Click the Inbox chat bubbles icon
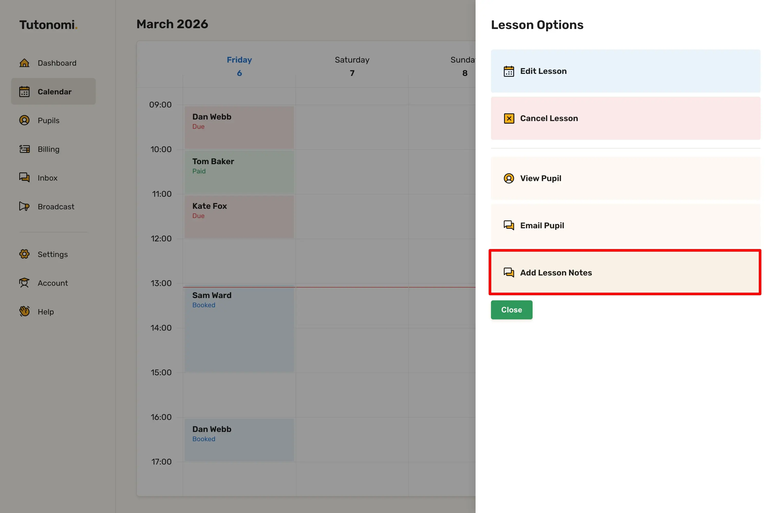 pos(24,178)
